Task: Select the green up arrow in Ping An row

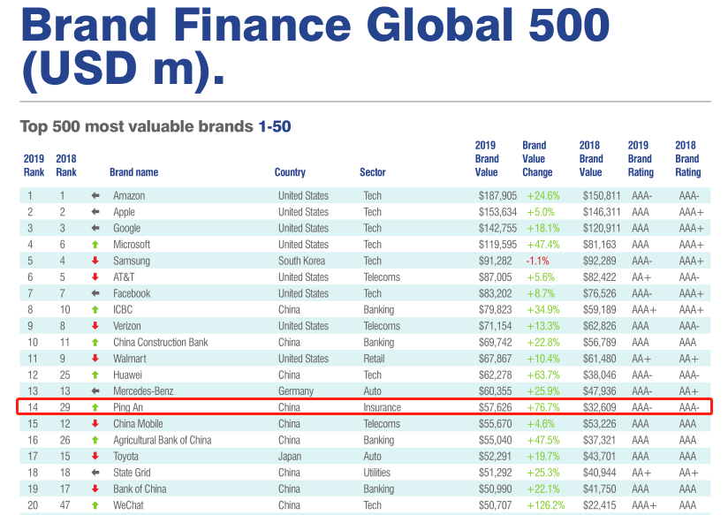Action: click(95, 408)
